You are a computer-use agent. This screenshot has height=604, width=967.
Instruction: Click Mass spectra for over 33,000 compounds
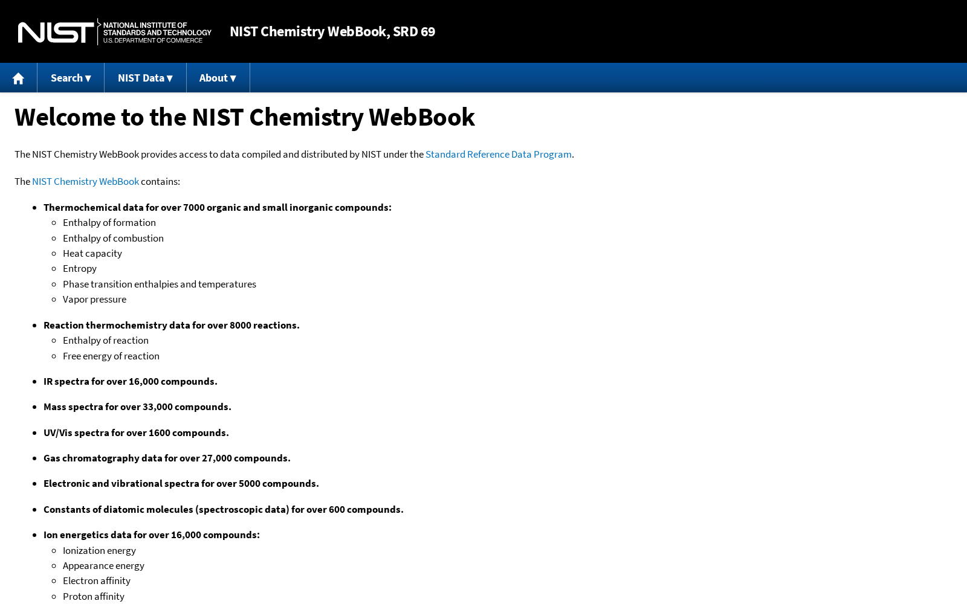pos(137,406)
